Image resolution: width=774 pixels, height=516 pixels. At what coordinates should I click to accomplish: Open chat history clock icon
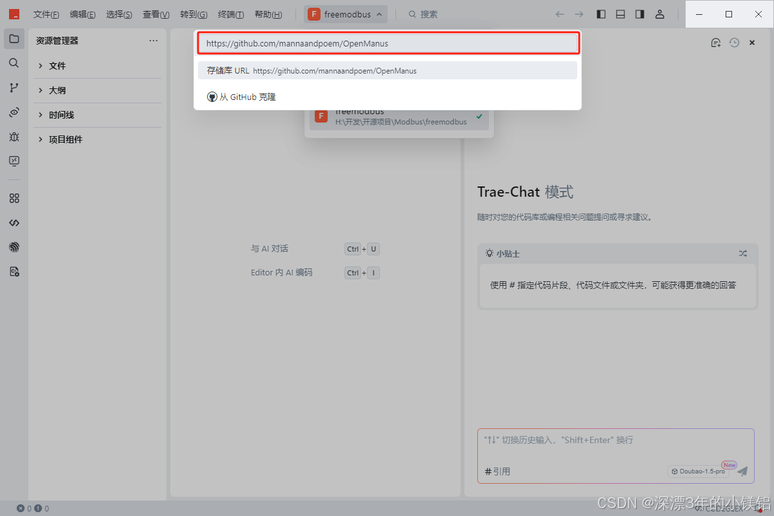(734, 43)
